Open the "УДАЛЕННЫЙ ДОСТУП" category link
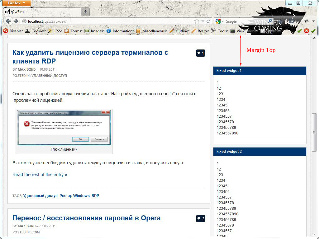The image size is (319, 239). [x=49, y=76]
